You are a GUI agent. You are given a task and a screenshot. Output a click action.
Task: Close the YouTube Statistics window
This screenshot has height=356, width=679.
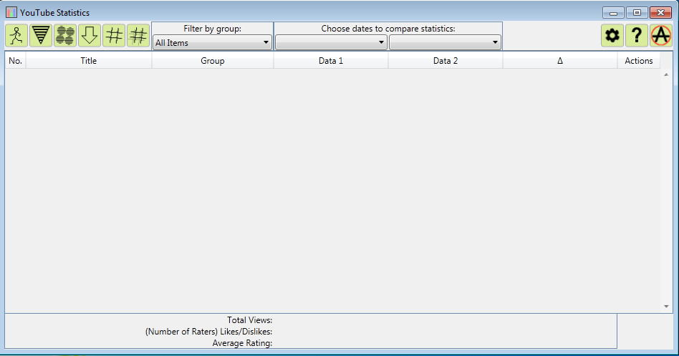click(661, 13)
